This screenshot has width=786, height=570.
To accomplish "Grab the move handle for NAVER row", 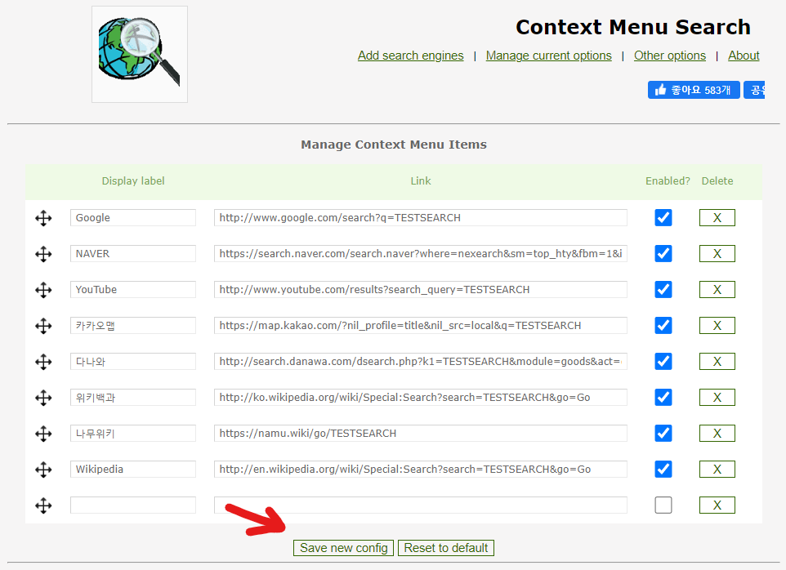I will [43, 254].
